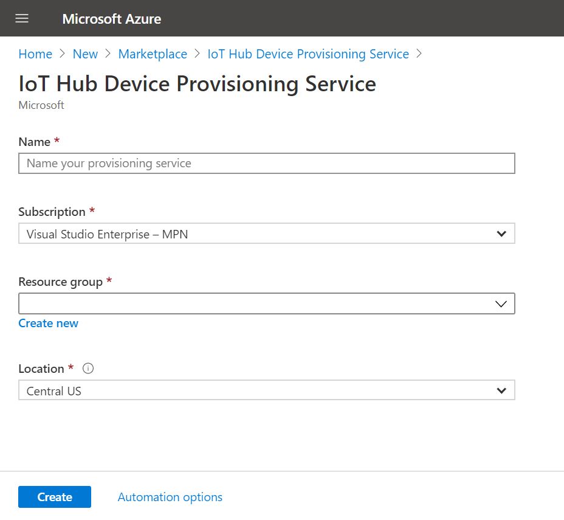Click the Location info icon
The height and width of the screenshot is (520, 564).
pyautogui.click(x=88, y=369)
